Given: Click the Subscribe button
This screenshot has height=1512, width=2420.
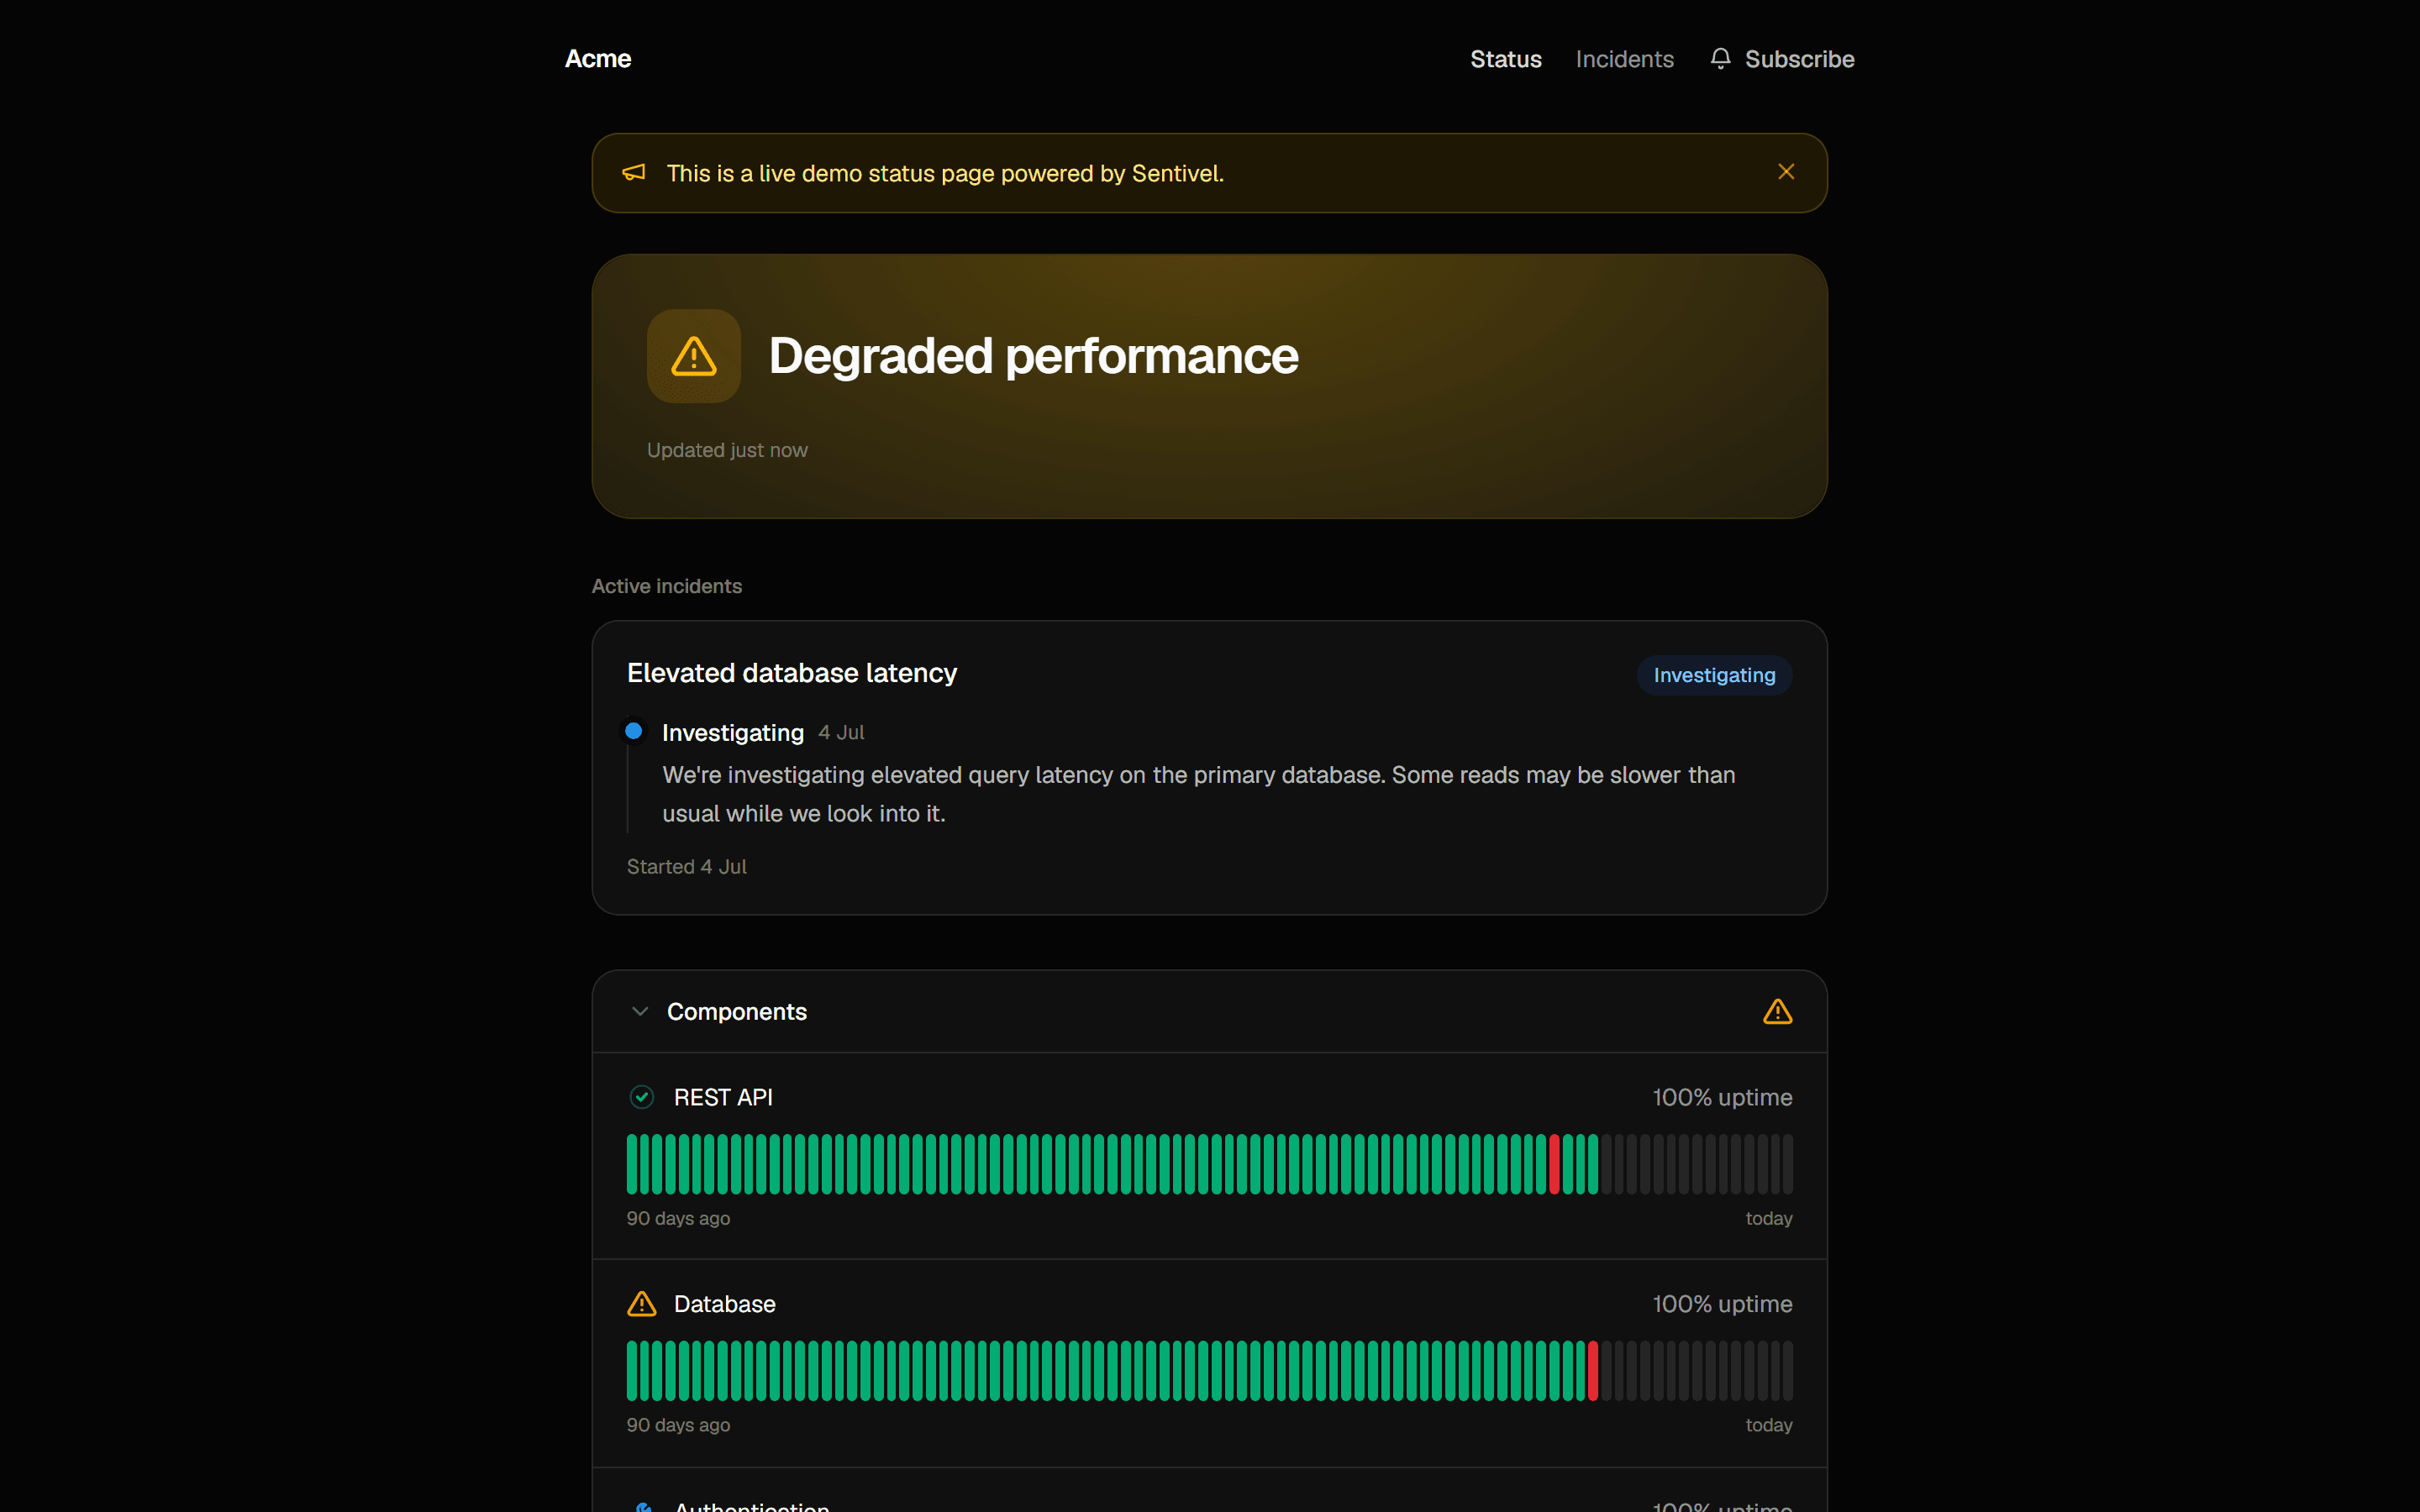Looking at the screenshot, I should 1782,59.
